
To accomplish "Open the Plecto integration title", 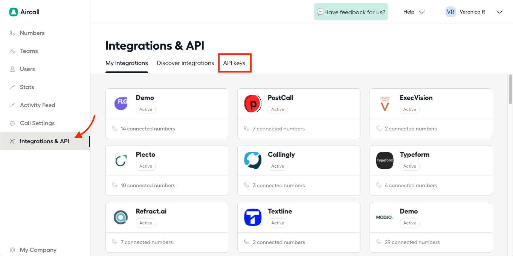I will tap(145, 155).
